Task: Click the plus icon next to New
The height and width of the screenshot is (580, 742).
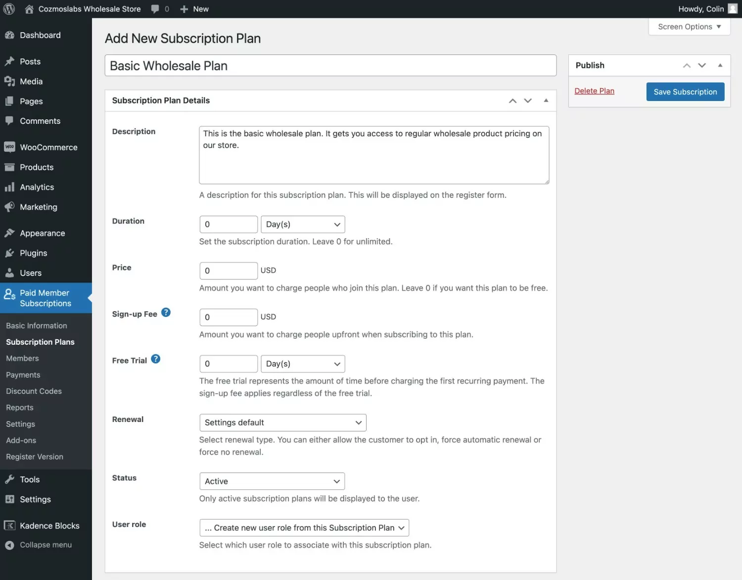Action: coord(184,9)
